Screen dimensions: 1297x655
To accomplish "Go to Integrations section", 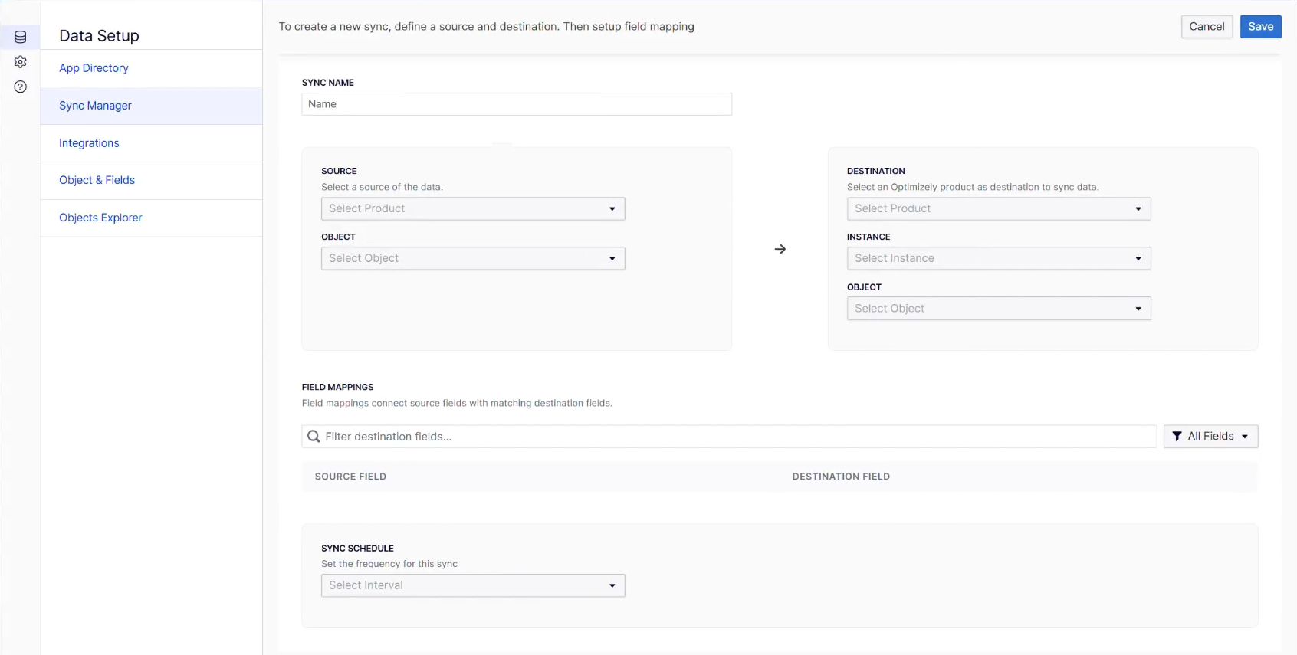I will pyautogui.click(x=89, y=143).
